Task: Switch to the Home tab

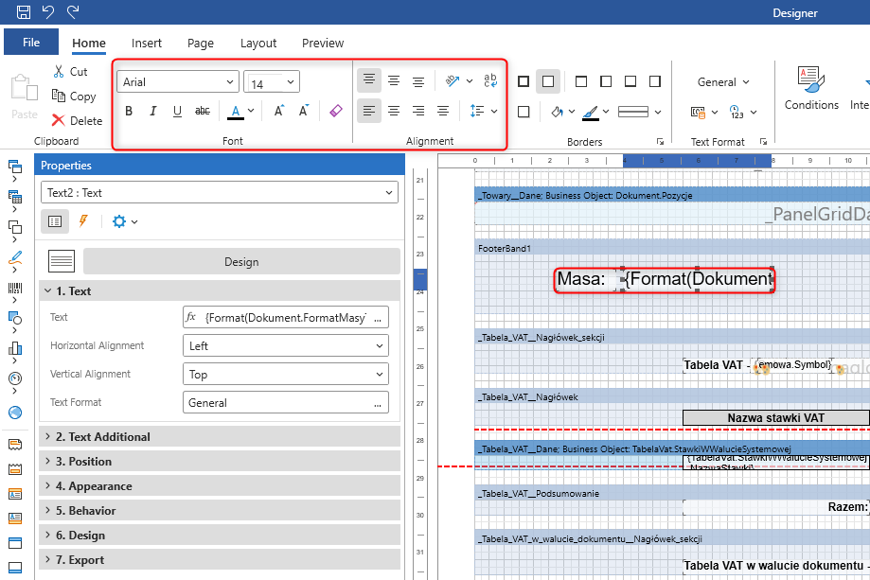Action: coord(89,44)
